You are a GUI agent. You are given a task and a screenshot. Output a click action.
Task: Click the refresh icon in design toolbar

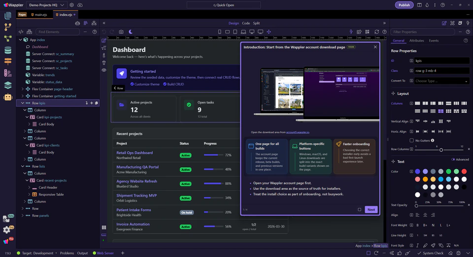click(376, 32)
